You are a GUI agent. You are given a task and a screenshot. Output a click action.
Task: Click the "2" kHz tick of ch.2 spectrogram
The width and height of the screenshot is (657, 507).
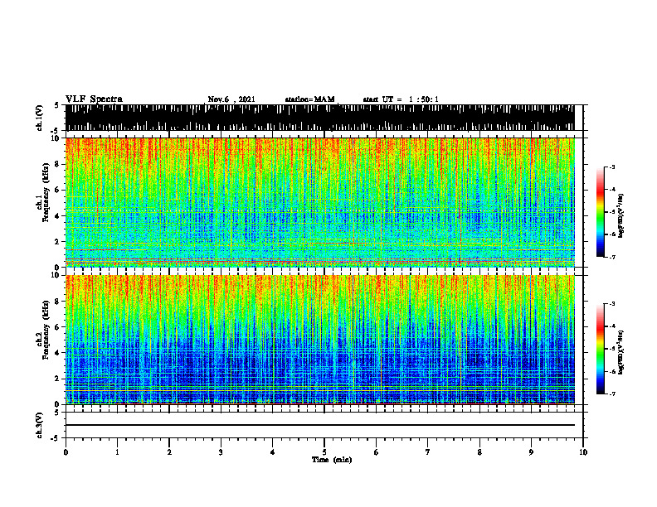57,379
